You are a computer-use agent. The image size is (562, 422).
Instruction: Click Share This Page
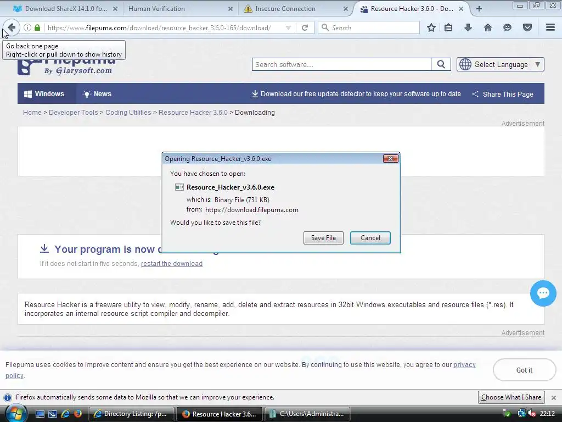coord(503,94)
